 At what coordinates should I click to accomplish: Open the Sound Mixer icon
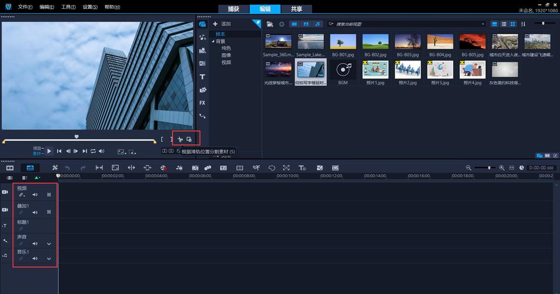pyautogui.click(x=179, y=168)
